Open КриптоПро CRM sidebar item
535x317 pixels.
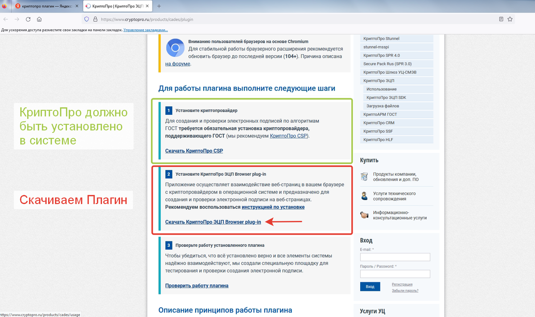tap(397, 123)
